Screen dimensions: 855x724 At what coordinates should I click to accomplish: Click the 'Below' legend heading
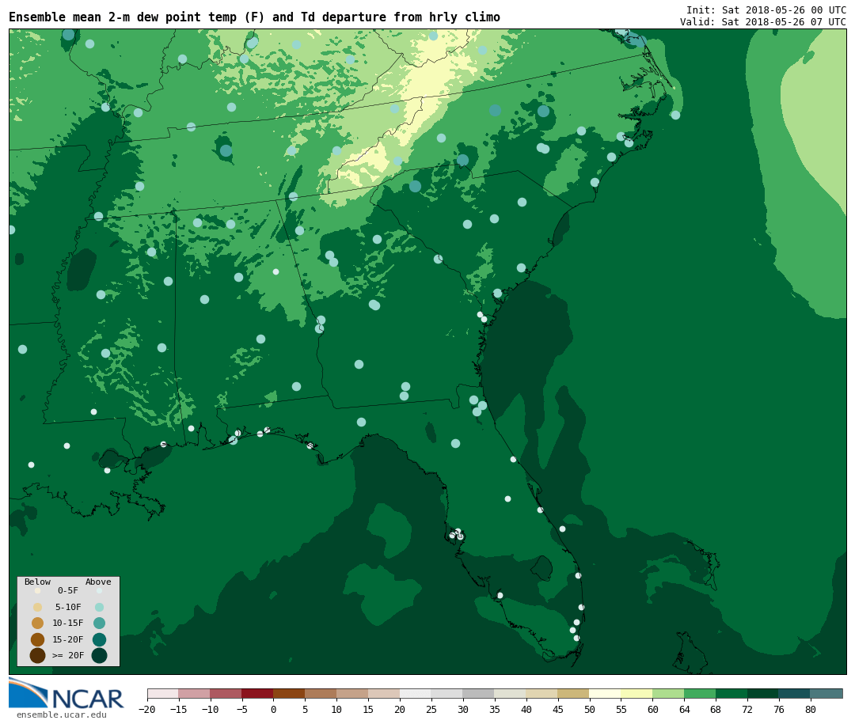pos(37,582)
